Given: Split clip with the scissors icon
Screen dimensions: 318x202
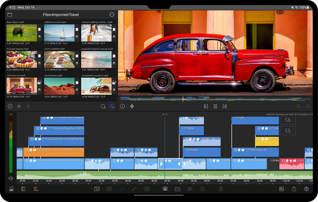Looking at the screenshot, I should pyautogui.click(x=190, y=189).
